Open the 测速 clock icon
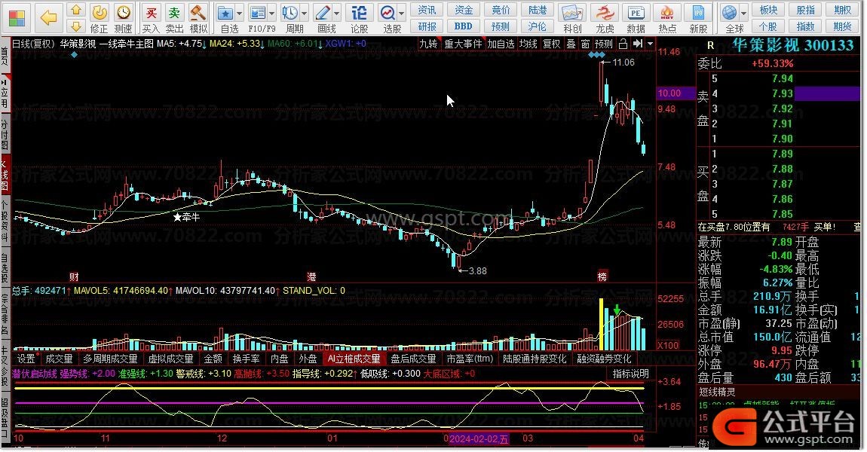This screenshot has height=452, width=867. (124, 12)
